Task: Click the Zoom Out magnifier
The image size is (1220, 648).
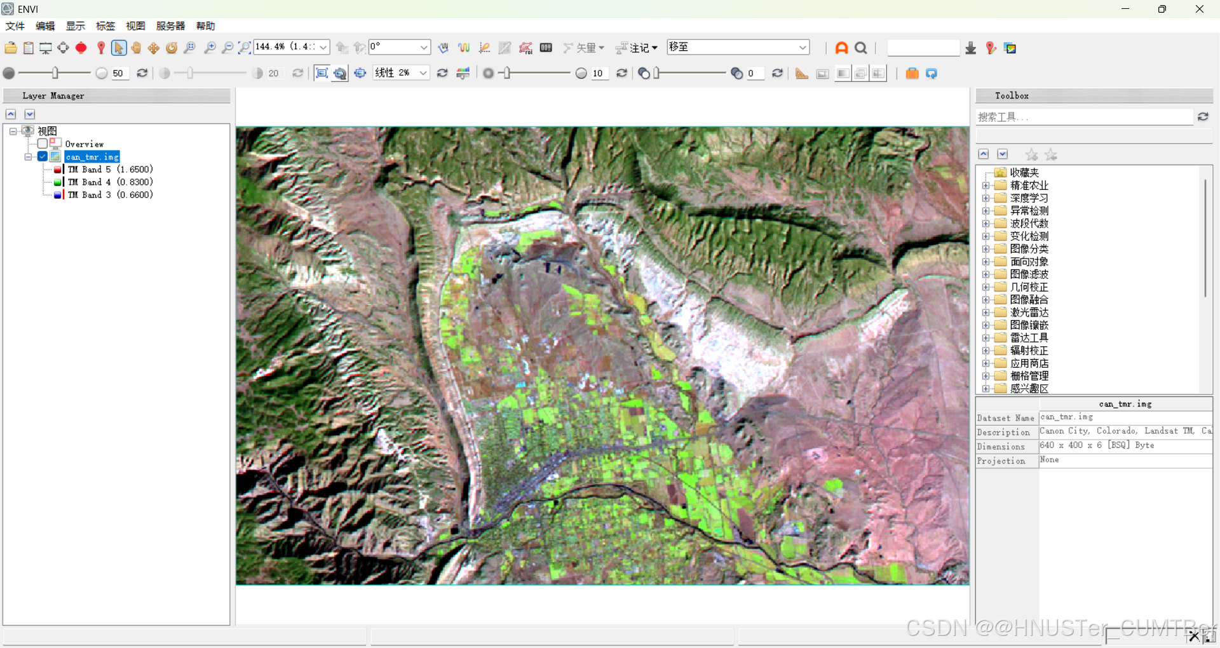Action: pyautogui.click(x=227, y=48)
